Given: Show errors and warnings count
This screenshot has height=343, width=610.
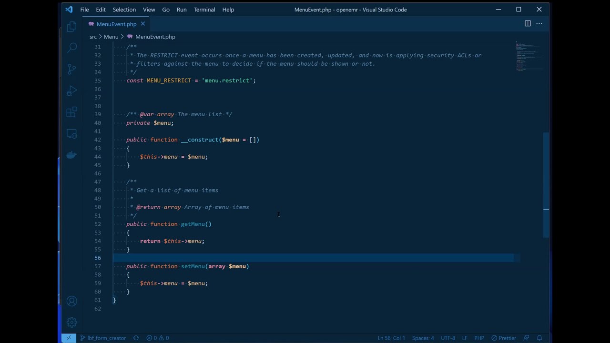Looking at the screenshot, I should 158,338.
